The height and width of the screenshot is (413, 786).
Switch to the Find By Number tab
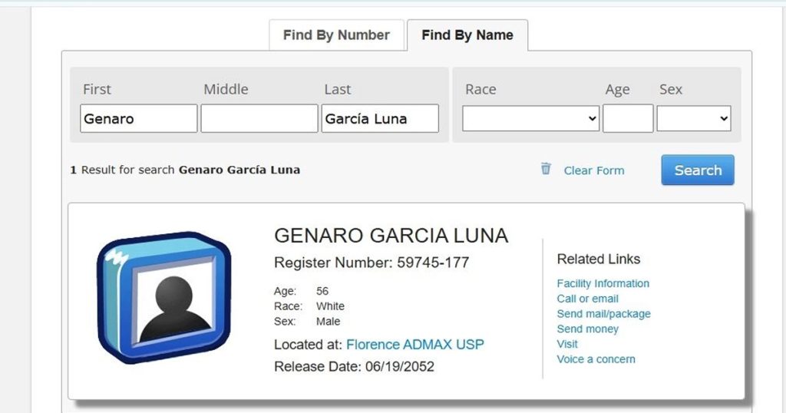336,35
